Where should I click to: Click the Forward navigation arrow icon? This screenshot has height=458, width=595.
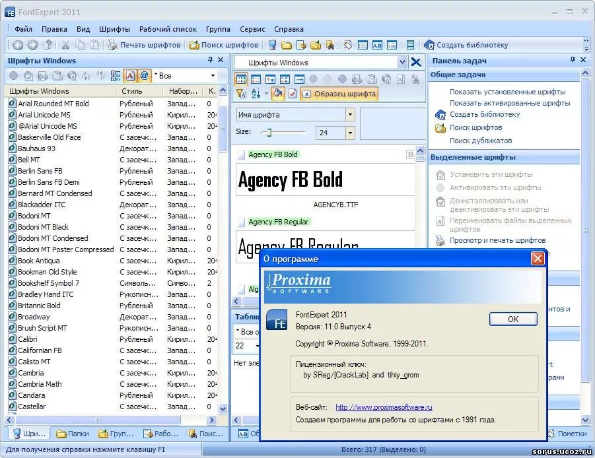(32, 45)
